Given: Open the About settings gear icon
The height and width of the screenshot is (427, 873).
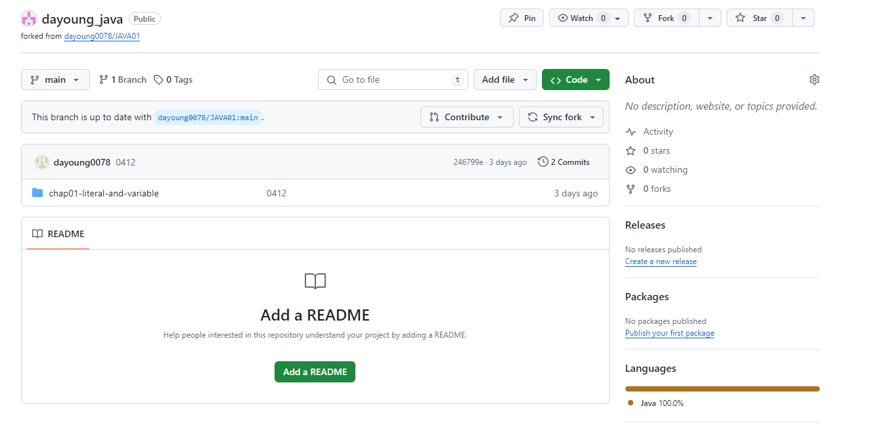Looking at the screenshot, I should tap(815, 79).
